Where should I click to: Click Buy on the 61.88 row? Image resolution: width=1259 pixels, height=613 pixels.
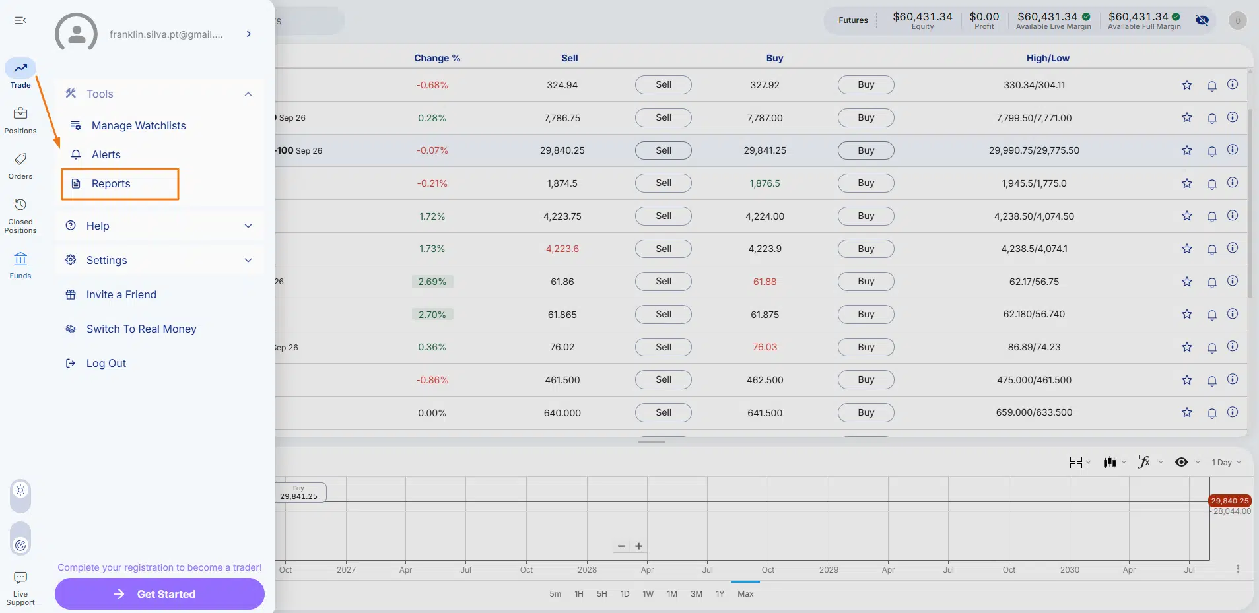(x=866, y=282)
